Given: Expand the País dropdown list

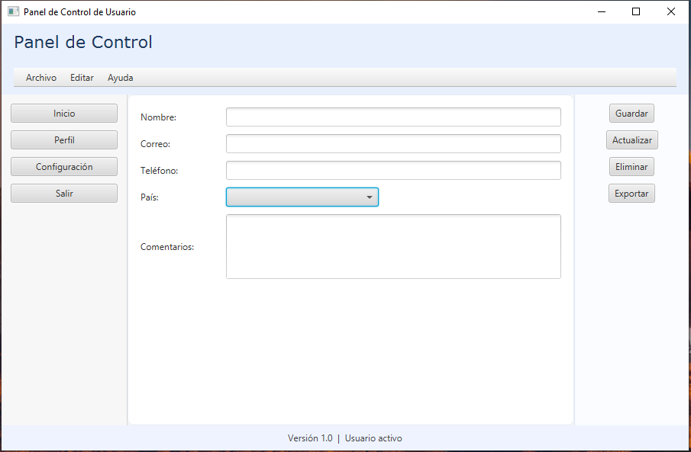Looking at the screenshot, I should [302, 197].
